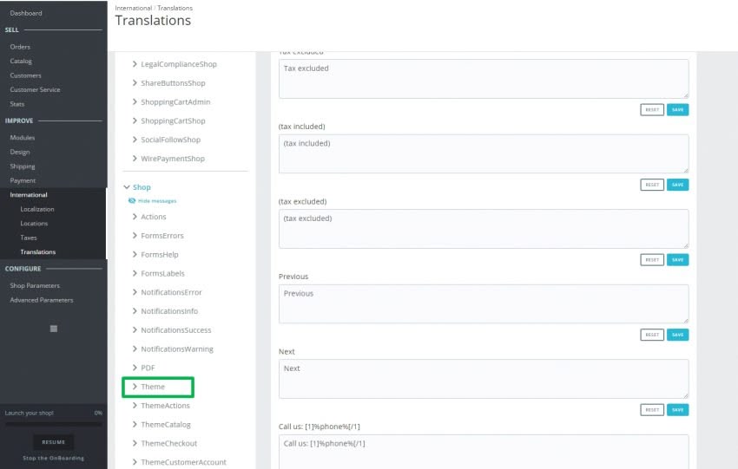Image resolution: width=738 pixels, height=469 pixels.
Task: Save the Next translation
Action: pyautogui.click(x=677, y=410)
